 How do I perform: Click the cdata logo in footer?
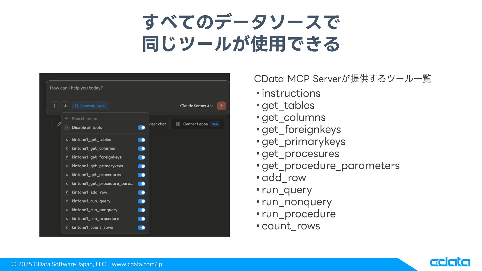point(450,262)
